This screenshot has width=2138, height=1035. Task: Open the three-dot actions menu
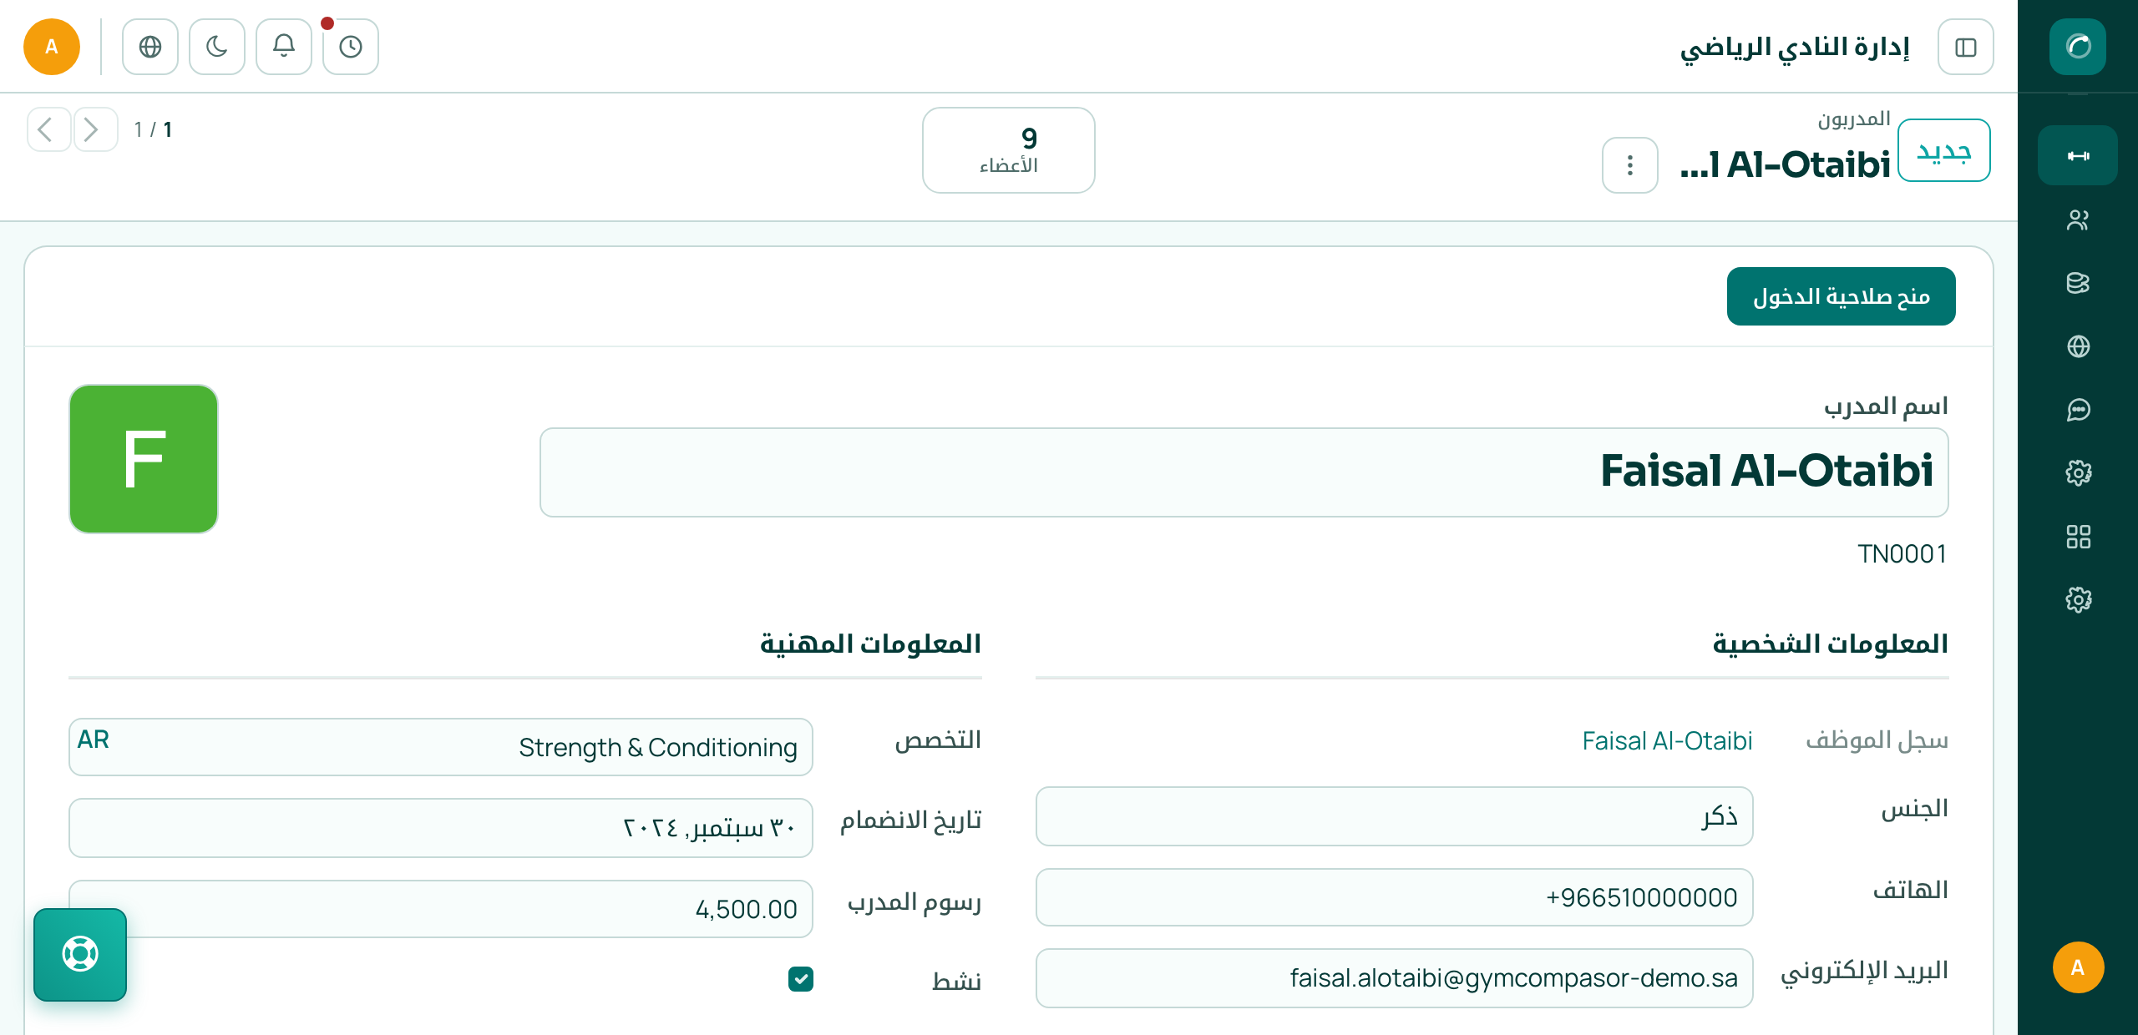coord(1629,165)
